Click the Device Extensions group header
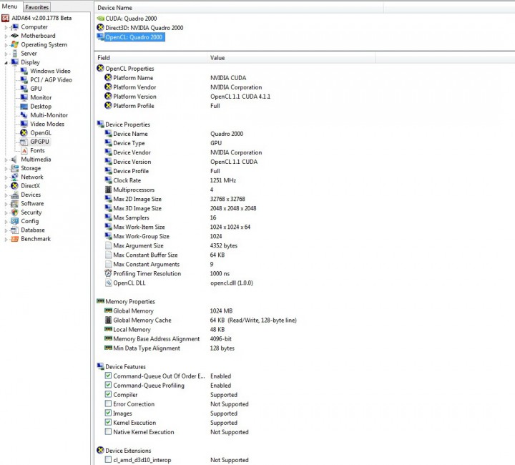Image resolution: width=515 pixels, height=465 pixels. pos(124,451)
